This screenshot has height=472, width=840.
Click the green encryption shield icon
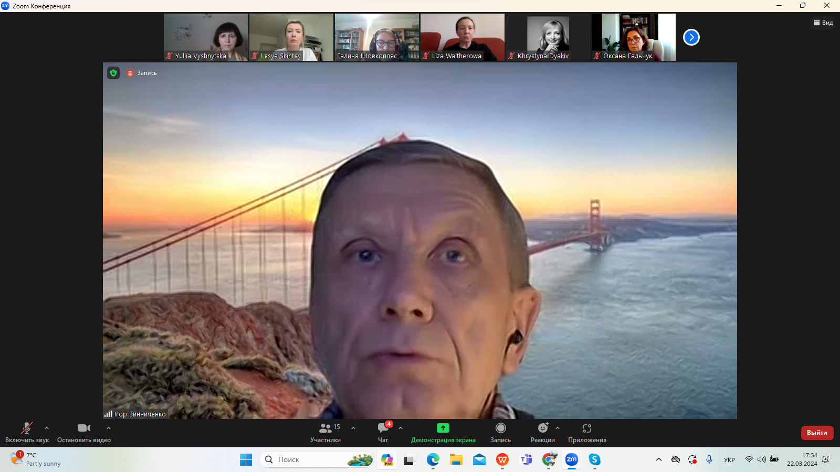click(113, 73)
